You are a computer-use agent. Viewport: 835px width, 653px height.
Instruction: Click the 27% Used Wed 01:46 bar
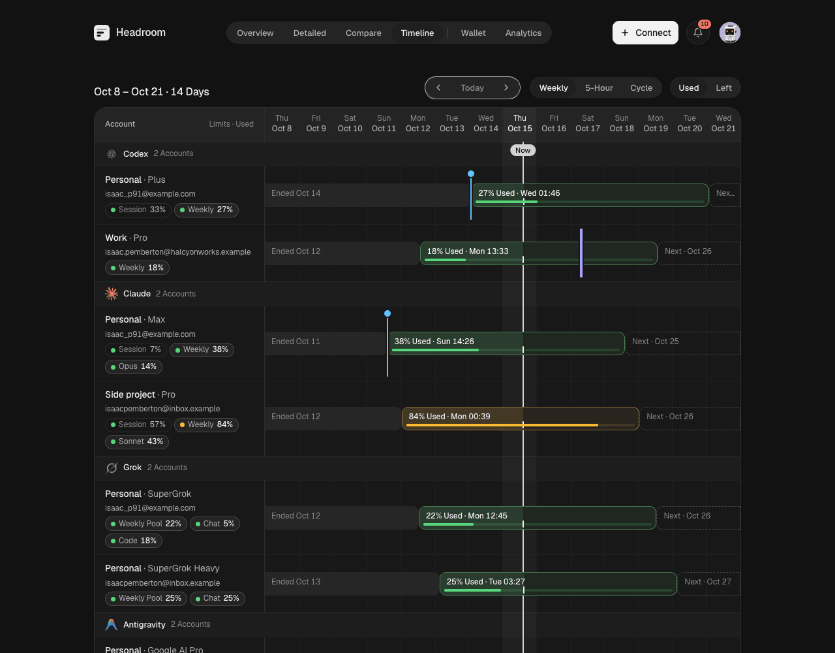pos(590,195)
